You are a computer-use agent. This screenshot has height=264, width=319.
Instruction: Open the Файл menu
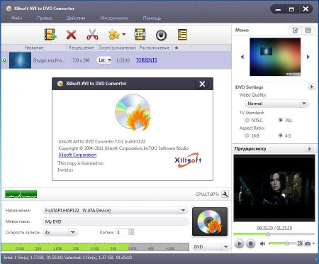(x=16, y=18)
